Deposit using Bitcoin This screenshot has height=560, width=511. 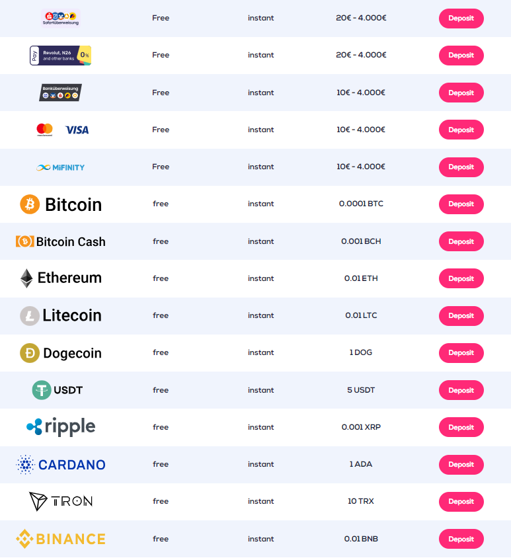[461, 204]
